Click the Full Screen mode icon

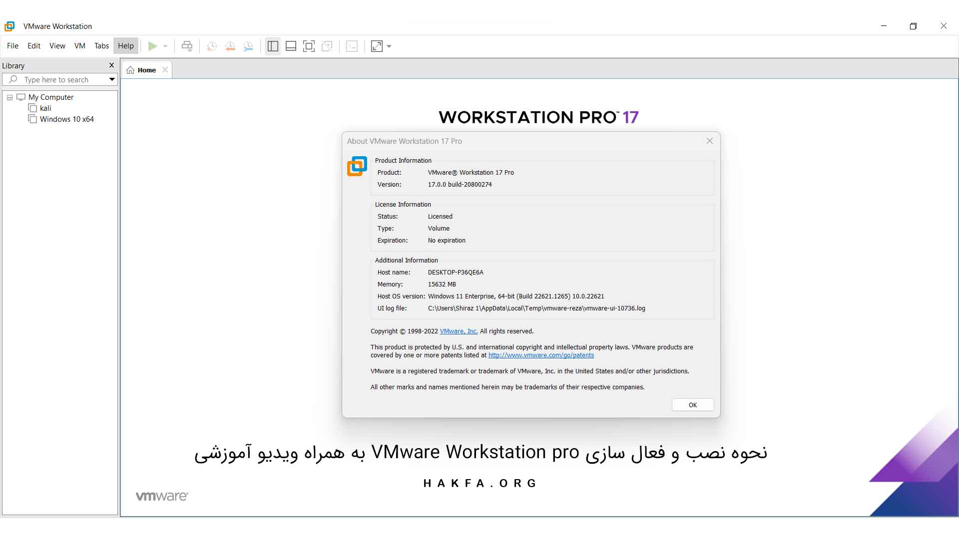(309, 46)
